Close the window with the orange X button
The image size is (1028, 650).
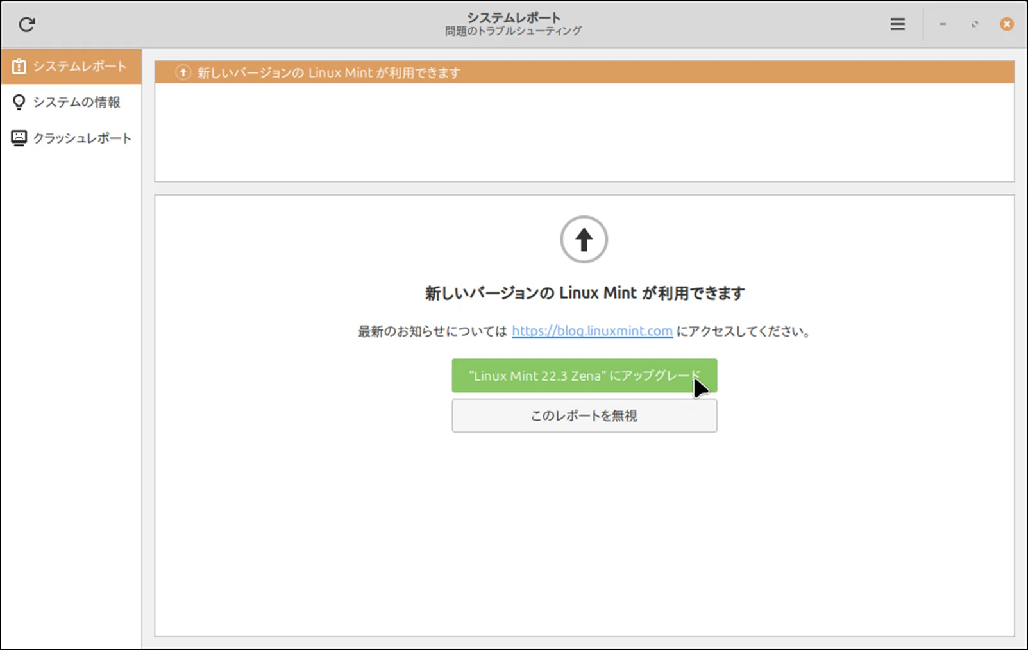pos(1007,24)
